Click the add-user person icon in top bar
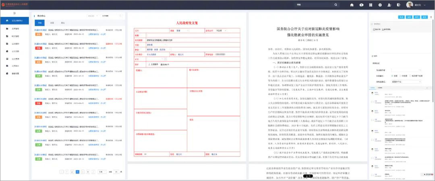 pos(389,5)
